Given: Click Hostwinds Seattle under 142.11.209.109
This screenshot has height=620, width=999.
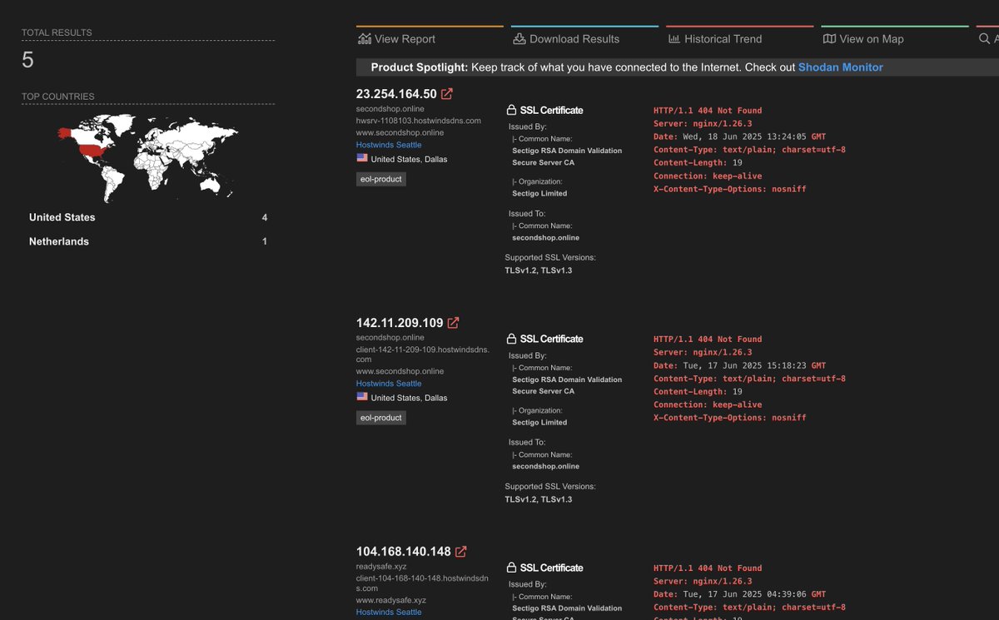Looking at the screenshot, I should point(389,384).
